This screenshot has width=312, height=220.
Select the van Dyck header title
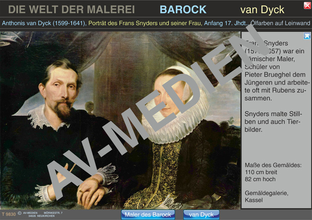click(x=262, y=10)
